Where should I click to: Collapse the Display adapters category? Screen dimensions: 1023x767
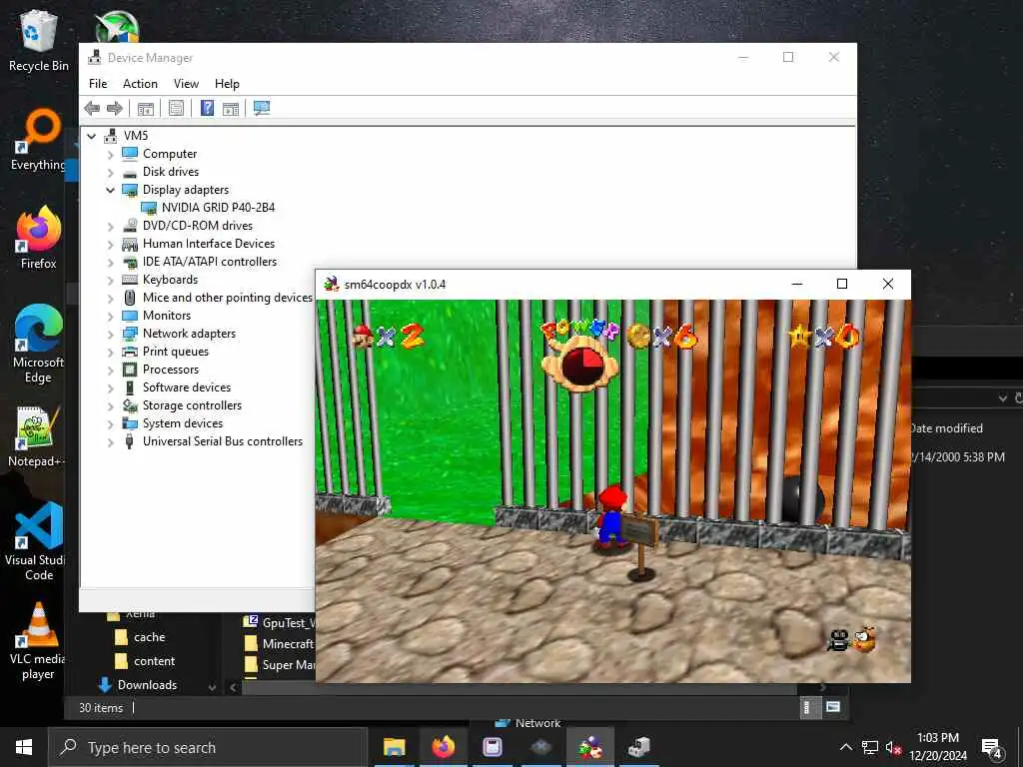coord(110,190)
